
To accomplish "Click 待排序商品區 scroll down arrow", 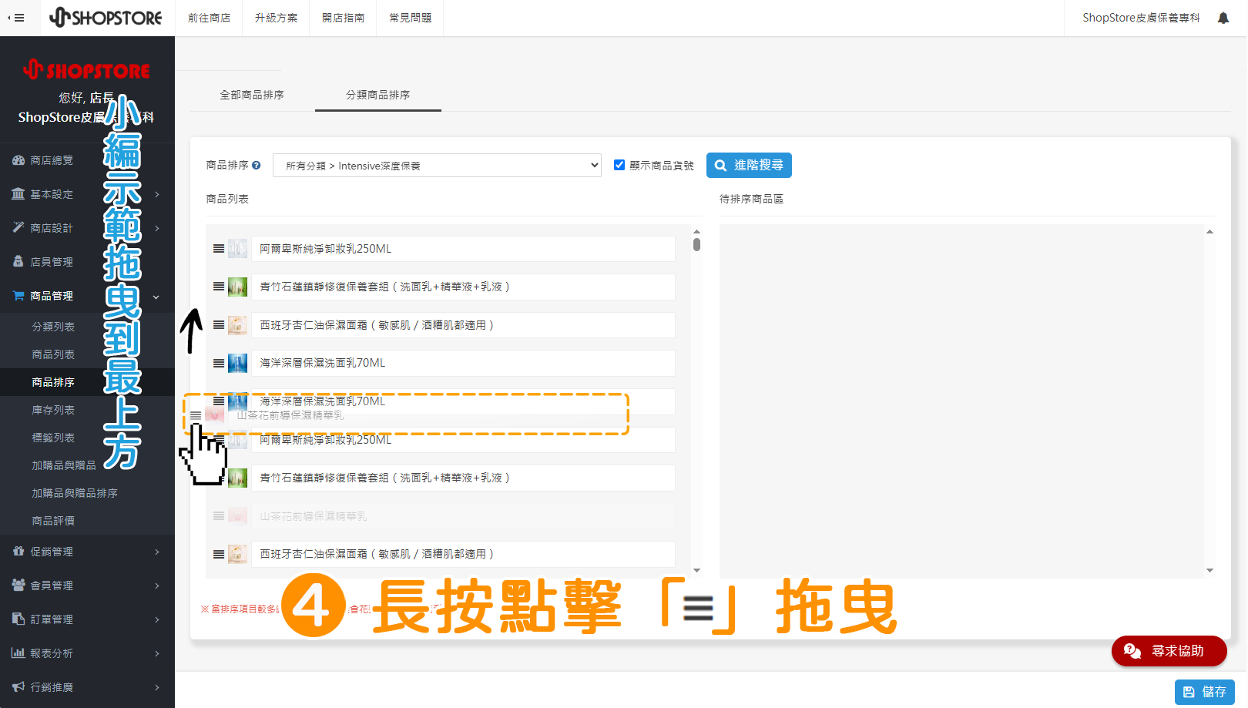I will (1209, 571).
